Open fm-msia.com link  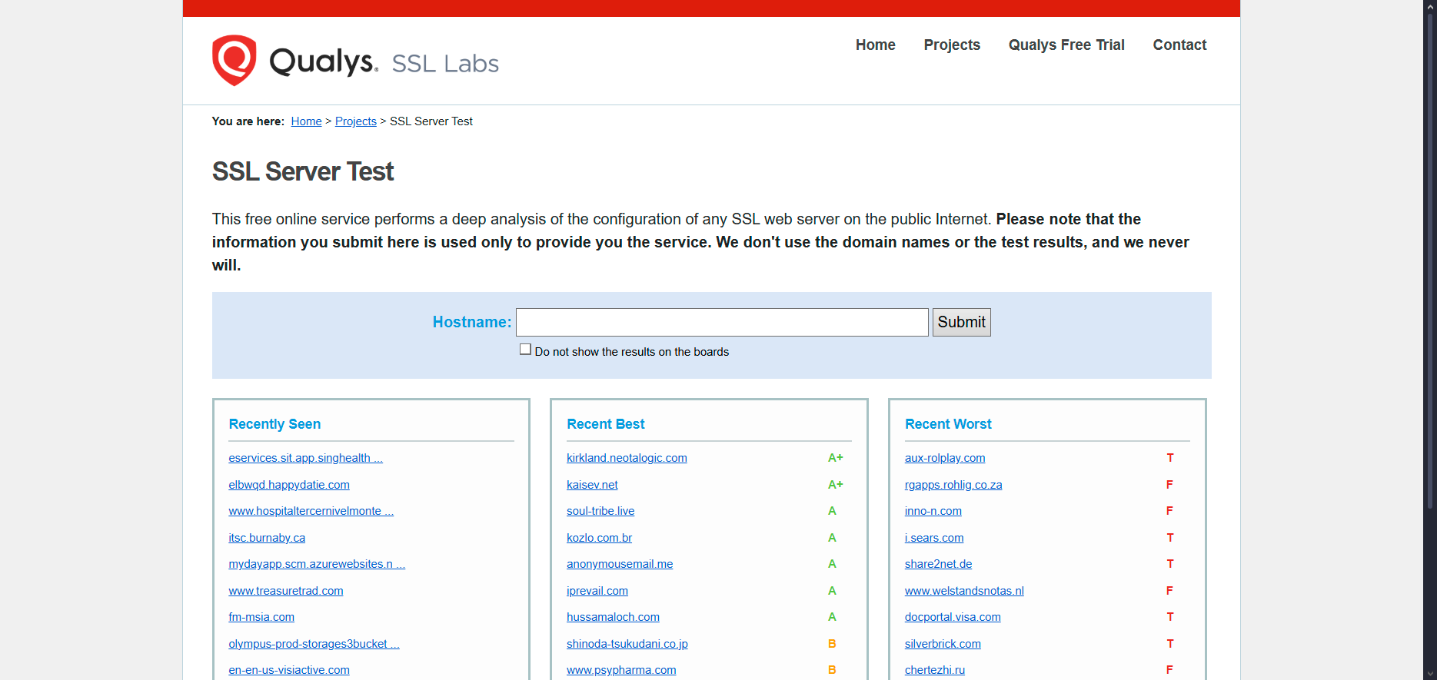[261, 617]
